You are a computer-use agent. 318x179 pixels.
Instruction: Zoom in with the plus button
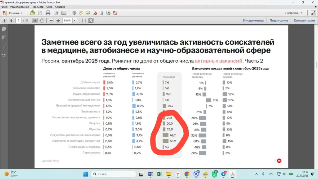coord(58,20)
